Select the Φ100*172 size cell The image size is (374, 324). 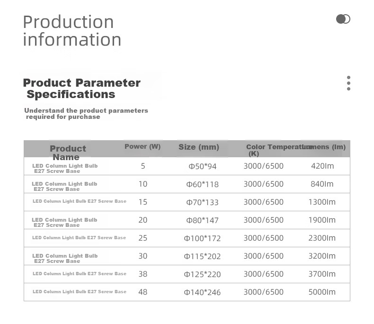(x=202, y=238)
